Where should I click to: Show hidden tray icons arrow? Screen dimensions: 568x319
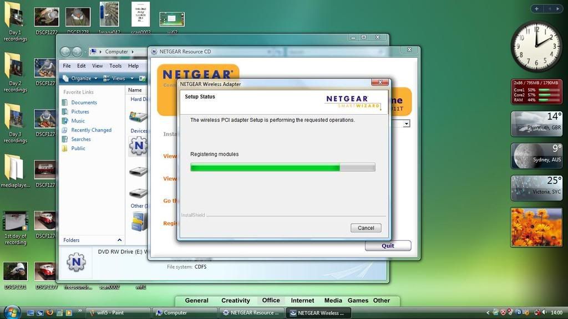click(x=488, y=312)
